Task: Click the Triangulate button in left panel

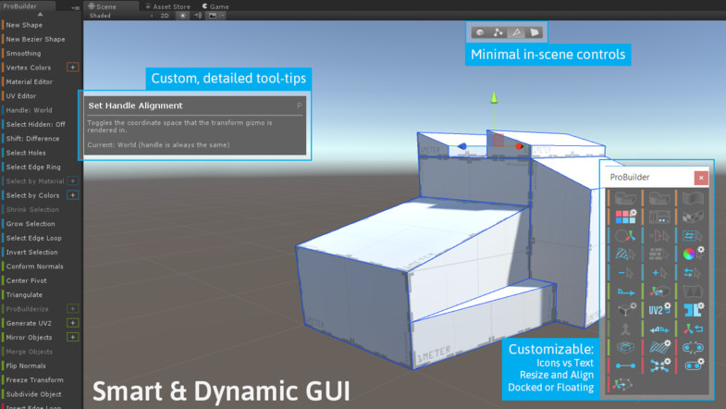Action: click(x=24, y=294)
